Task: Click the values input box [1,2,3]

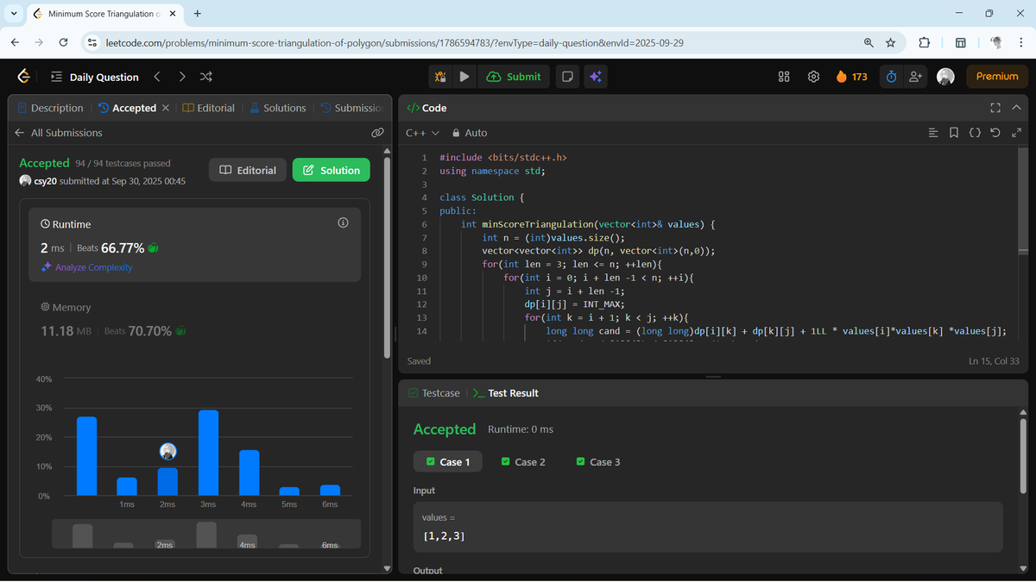Action: click(708, 527)
